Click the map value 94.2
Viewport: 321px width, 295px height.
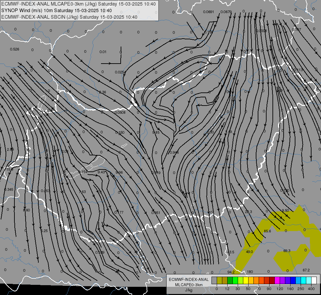click(x=231, y=272)
